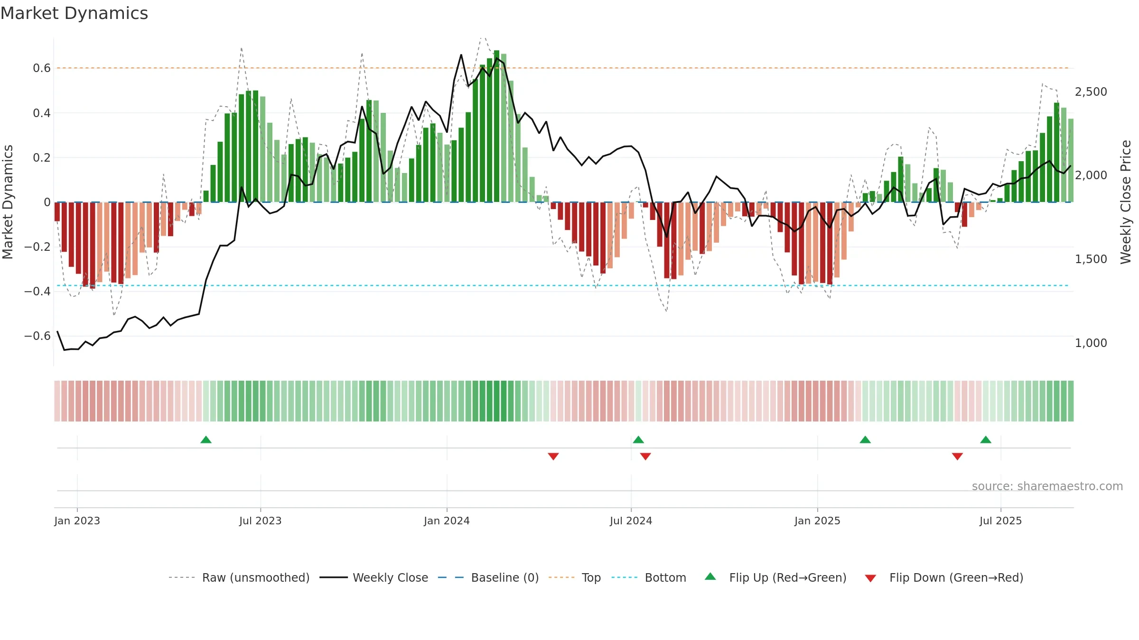Viewport: 1139px width, 640px height.
Task: Click the 'Jan 2023' x-axis label
Action: pyautogui.click(x=77, y=521)
